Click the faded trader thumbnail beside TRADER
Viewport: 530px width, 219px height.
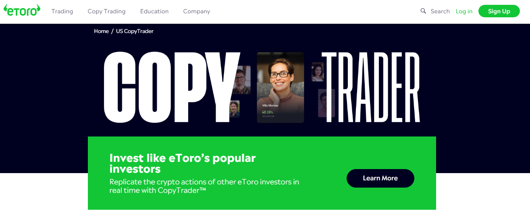point(326,103)
